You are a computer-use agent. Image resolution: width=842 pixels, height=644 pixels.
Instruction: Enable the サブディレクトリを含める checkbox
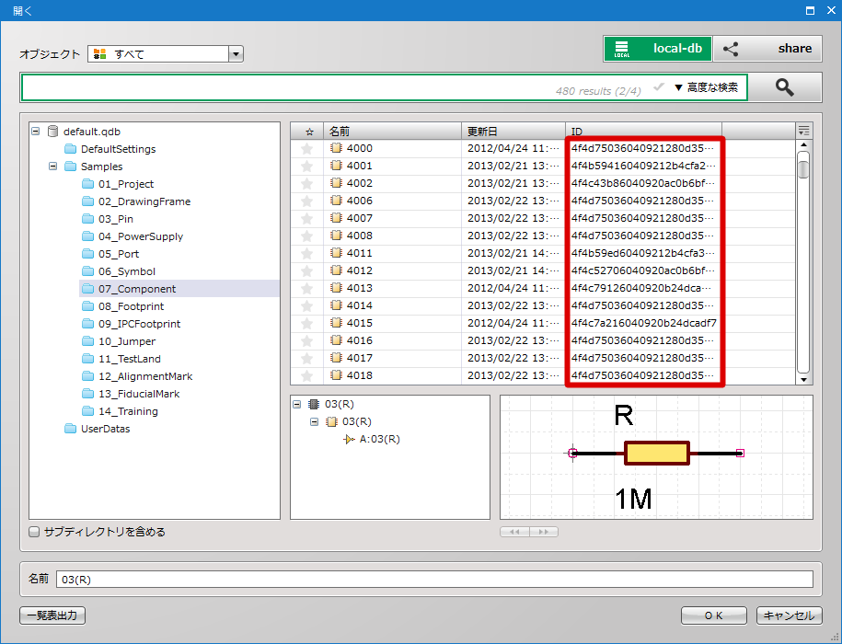pos(34,532)
